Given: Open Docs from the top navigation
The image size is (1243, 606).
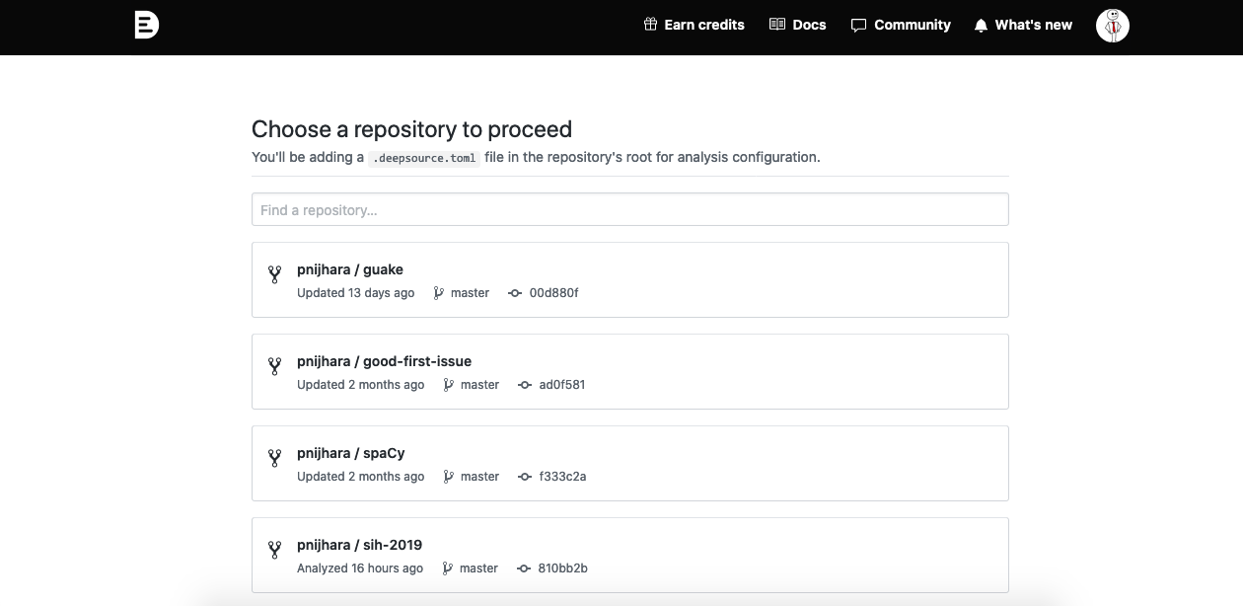Looking at the screenshot, I should [809, 24].
